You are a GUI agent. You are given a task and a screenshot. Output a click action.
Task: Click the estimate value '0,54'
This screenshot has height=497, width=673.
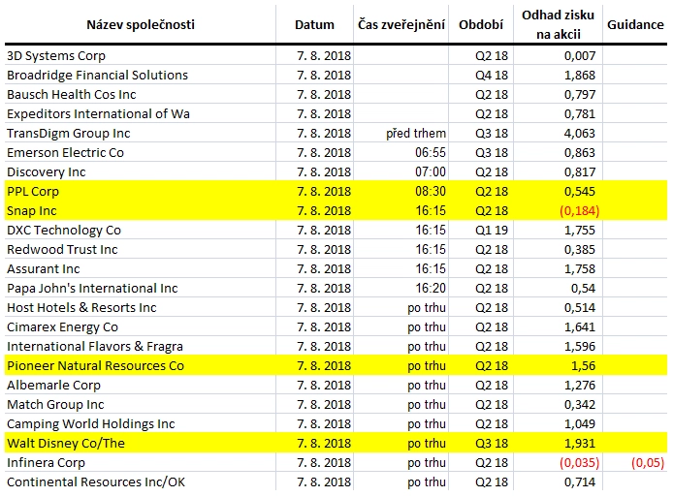point(583,288)
